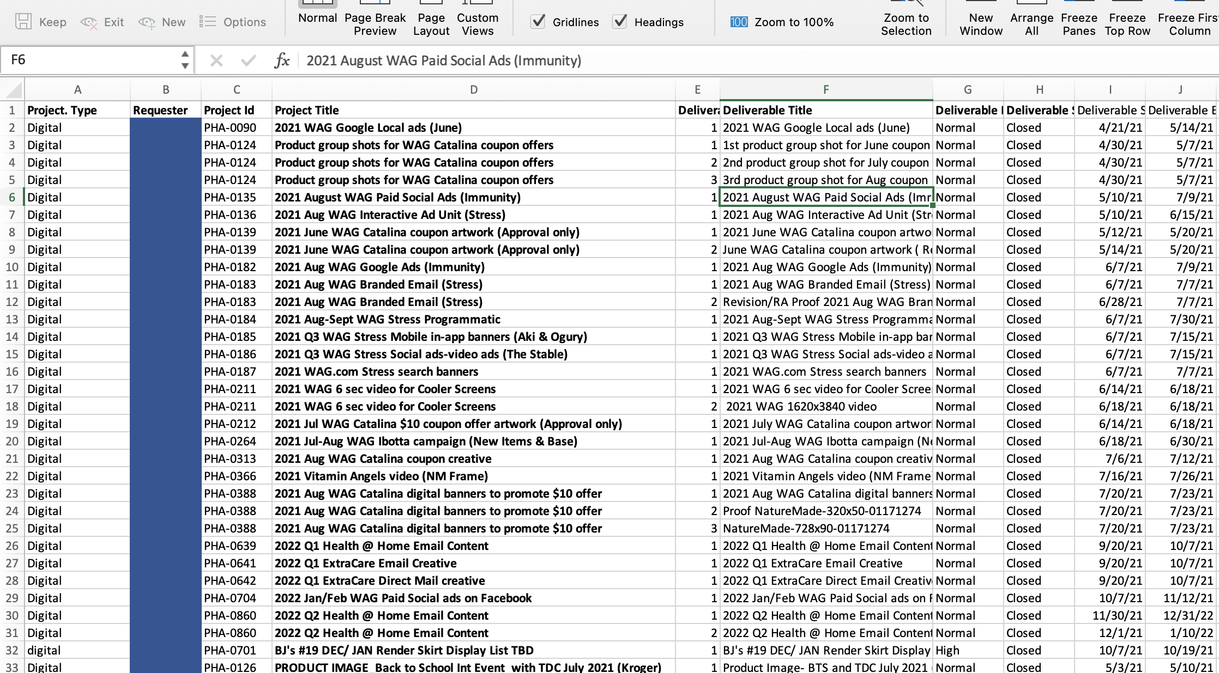1219x673 pixels.
Task: Select '2021 Aug-Sept WAG Stress Programmatic' project title
Action: pos(474,319)
